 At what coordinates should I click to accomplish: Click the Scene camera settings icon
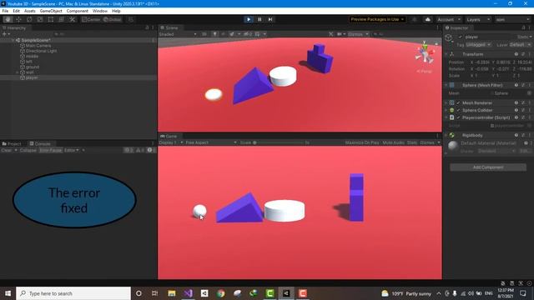click(x=340, y=34)
